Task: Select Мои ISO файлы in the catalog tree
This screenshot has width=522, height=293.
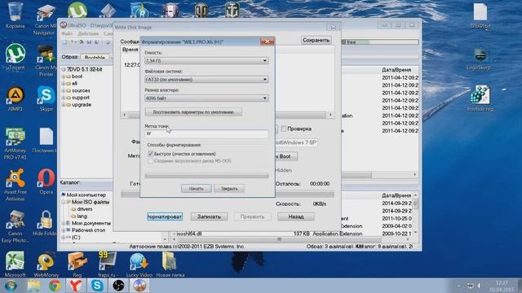Action: pos(91,202)
